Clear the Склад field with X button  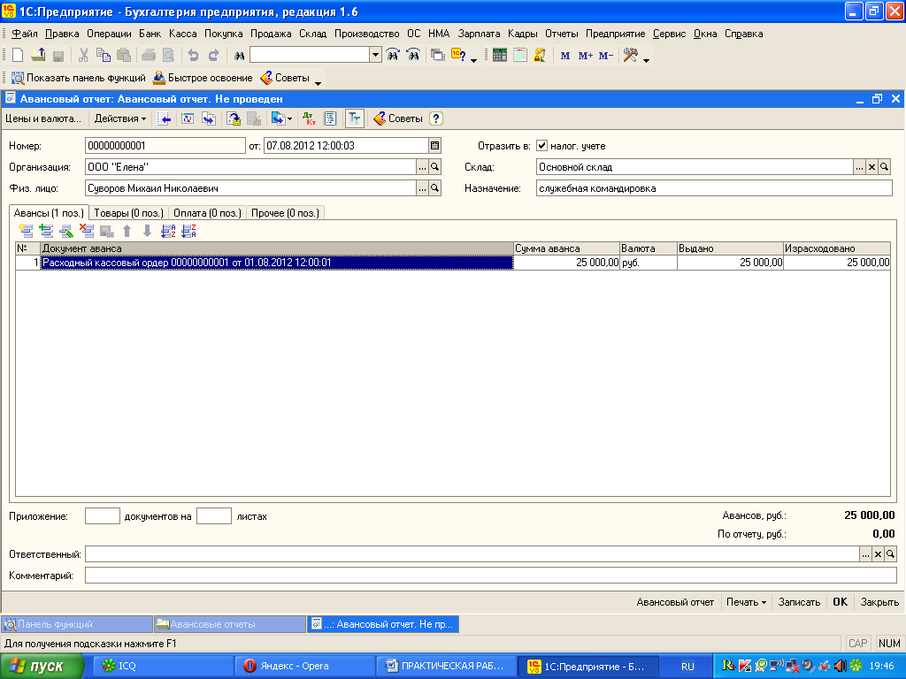pyautogui.click(x=871, y=167)
